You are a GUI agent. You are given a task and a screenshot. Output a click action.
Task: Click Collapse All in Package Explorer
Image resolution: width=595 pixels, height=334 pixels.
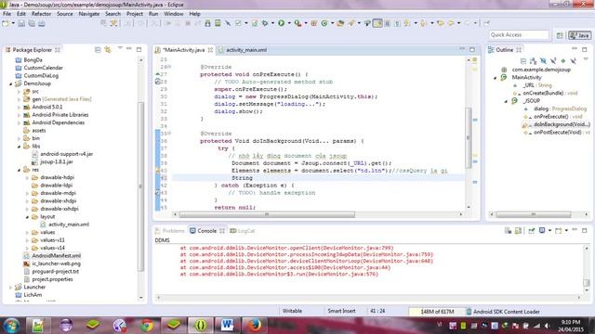[x=98, y=49]
